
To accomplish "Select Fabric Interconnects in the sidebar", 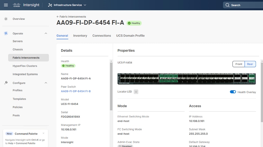I will click(x=28, y=58).
